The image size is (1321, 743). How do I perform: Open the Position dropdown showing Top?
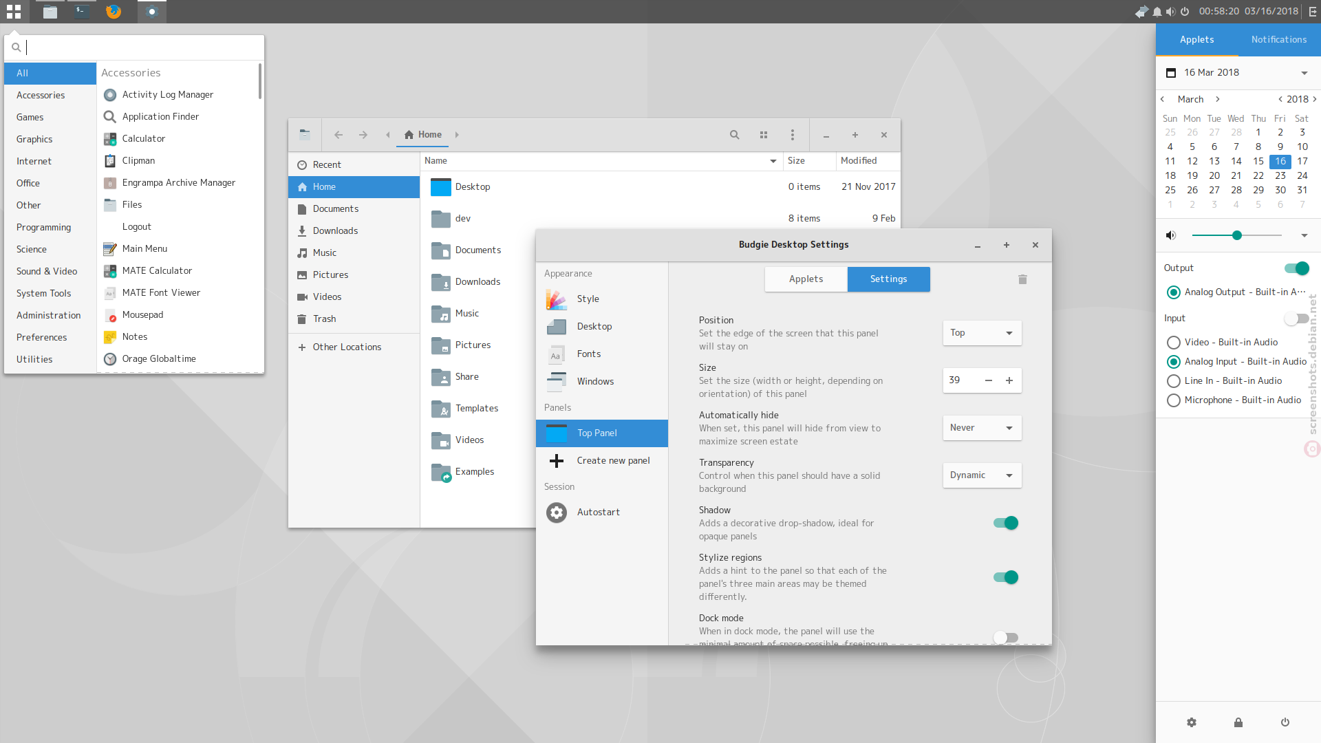point(982,333)
